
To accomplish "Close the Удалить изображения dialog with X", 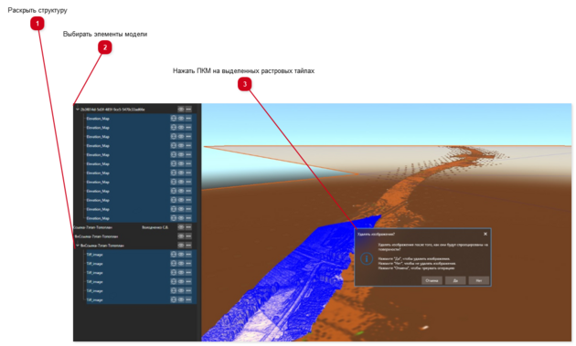I will coord(485,234).
